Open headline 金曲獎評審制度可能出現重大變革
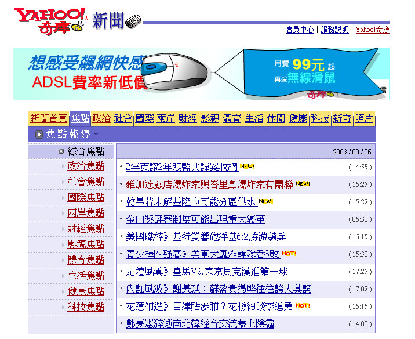Image resolution: width=415 pixels, height=339 pixels. pyautogui.click(x=195, y=219)
